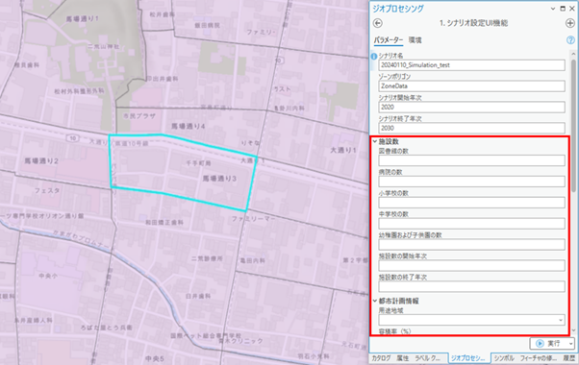Click the 小学校の数 input field
579x365 pixels.
tap(471, 203)
